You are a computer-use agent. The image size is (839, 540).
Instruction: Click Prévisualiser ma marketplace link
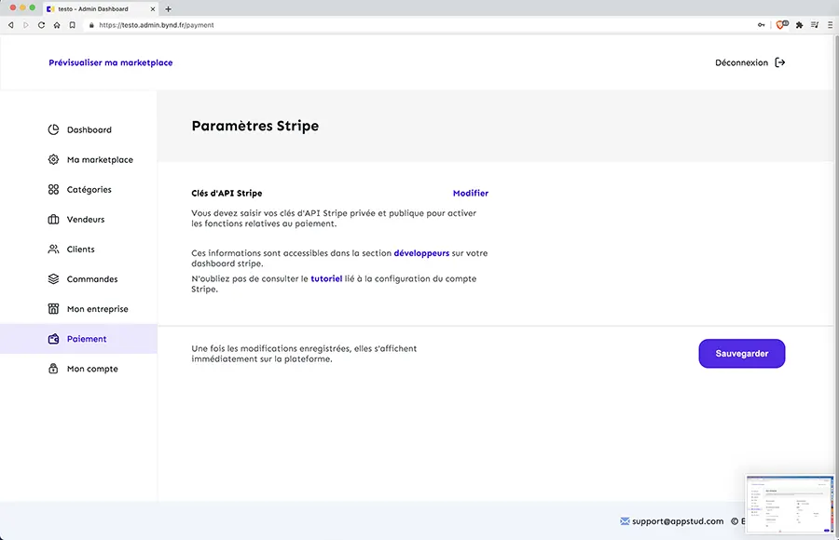click(111, 62)
